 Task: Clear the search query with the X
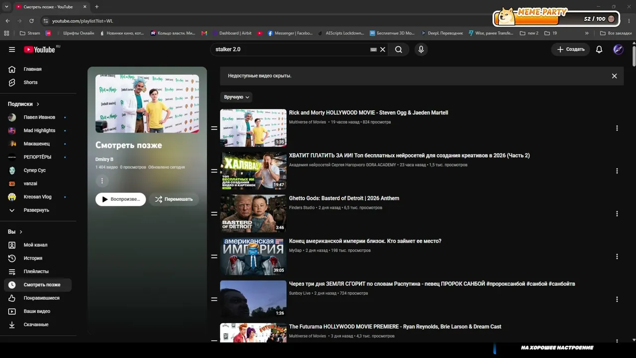click(383, 50)
